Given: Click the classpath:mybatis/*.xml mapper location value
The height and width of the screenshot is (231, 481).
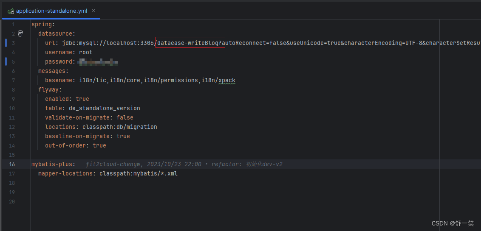Looking at the screenshot, I should (x=138, y=173).
